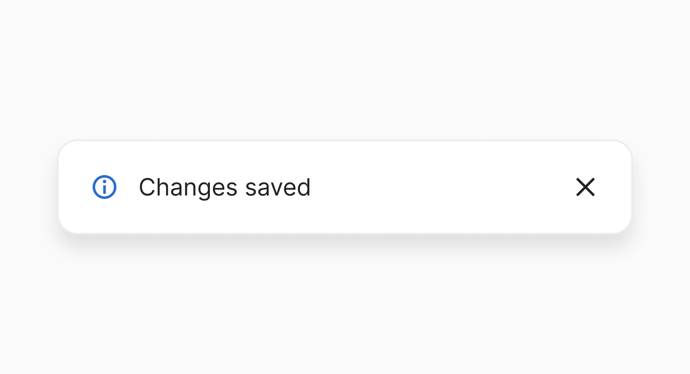Click the "Changes saved" message text
Viewport: 690px width, 374px height.
click(225, 187)
